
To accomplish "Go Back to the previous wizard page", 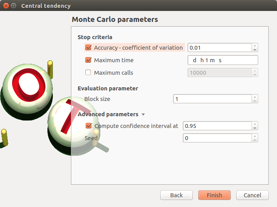I will click(176, 195).
